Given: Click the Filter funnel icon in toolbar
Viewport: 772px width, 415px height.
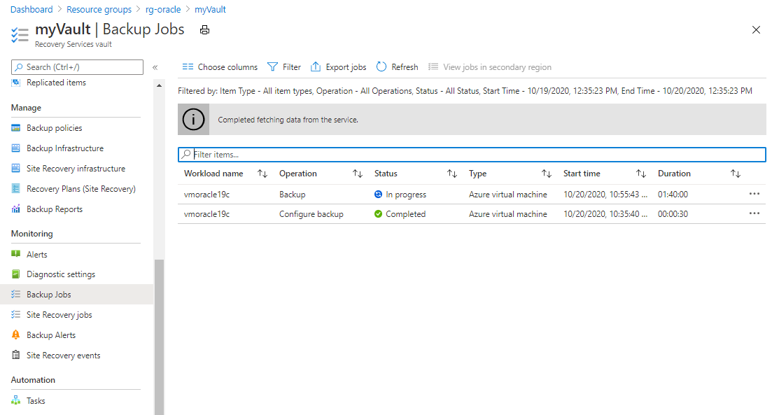Looking at the screenshot, I should (273, 67).
